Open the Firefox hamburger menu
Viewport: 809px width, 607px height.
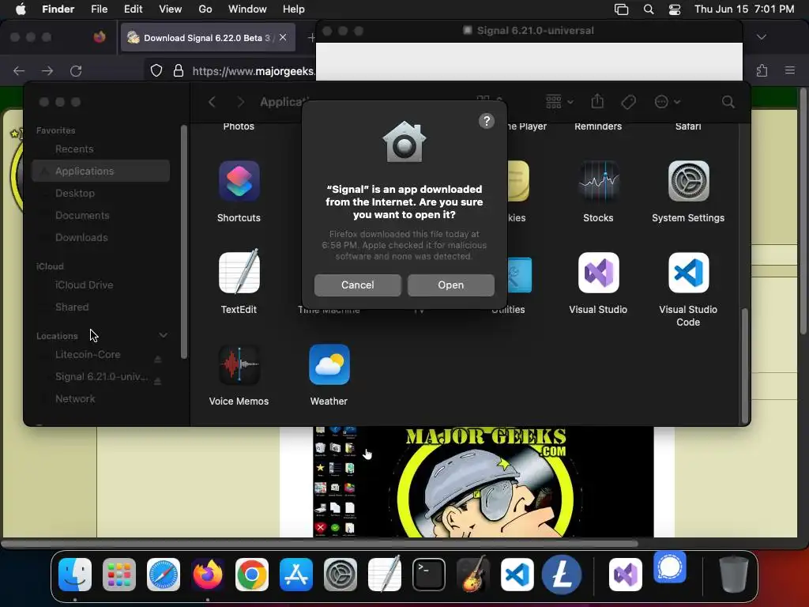pos(789,70)
